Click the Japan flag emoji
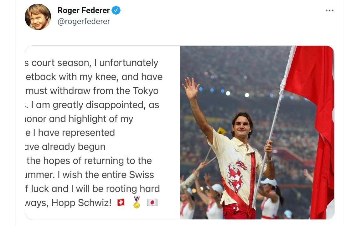356x226 pixels. [152, 203]
